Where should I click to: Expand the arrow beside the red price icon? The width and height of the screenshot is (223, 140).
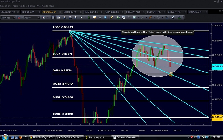click(22, 18)
